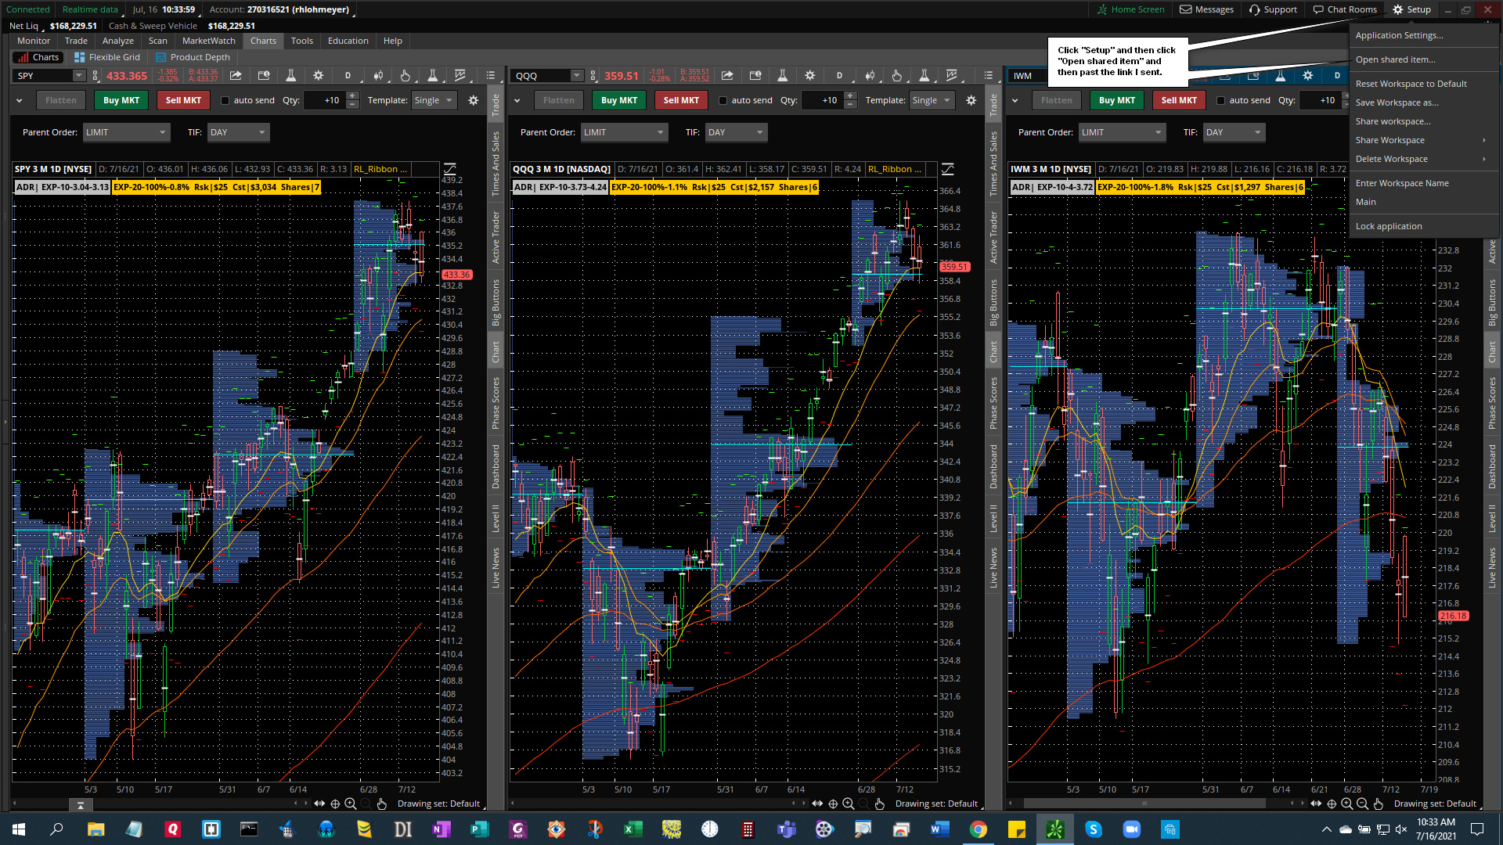Viewport: 1503px width, 845px height.
Task: Click Drawing set: Default below SPY chart
Action: 438,804
